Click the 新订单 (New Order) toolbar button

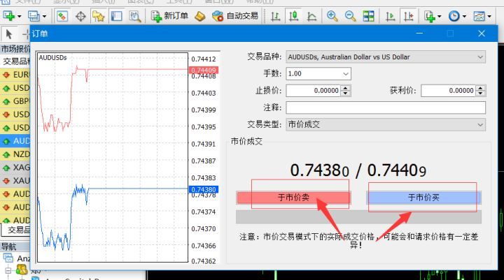click(170, 15)
